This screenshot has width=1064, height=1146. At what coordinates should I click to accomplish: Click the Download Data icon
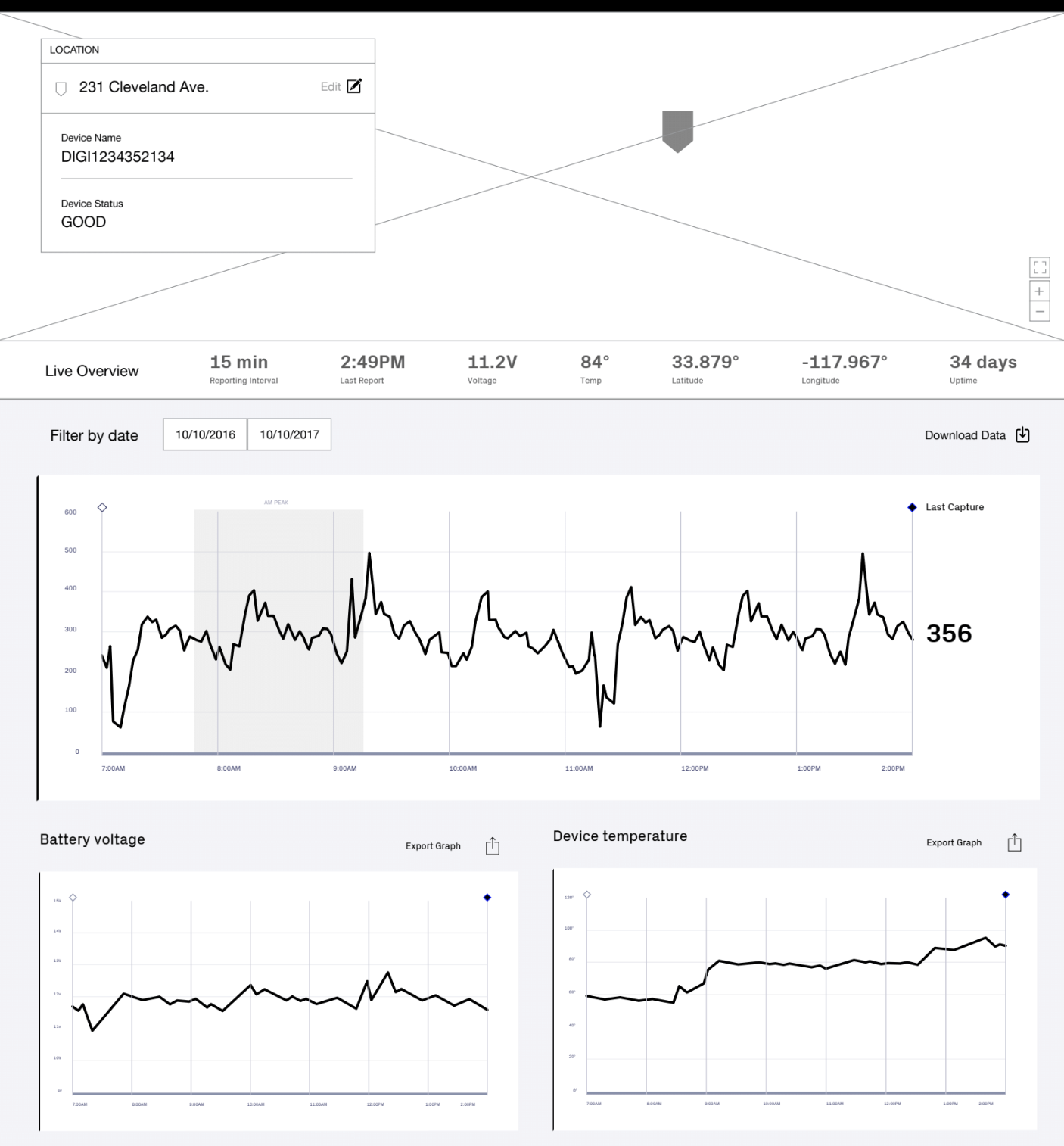tap(1022, 434)
